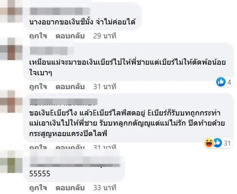
Task: View the reaction count 31
Action: click(227, 143)
